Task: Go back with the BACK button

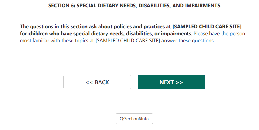Action: pyautogui.click(x=97, y=82)
